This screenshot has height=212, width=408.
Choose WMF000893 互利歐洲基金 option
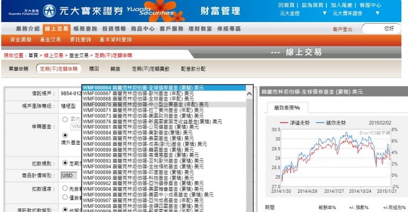(x=164, y=161)
